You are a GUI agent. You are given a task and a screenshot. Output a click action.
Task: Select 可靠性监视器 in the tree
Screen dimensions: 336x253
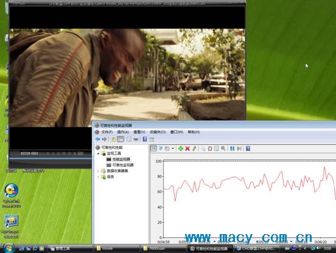click(x=123, y=165)
